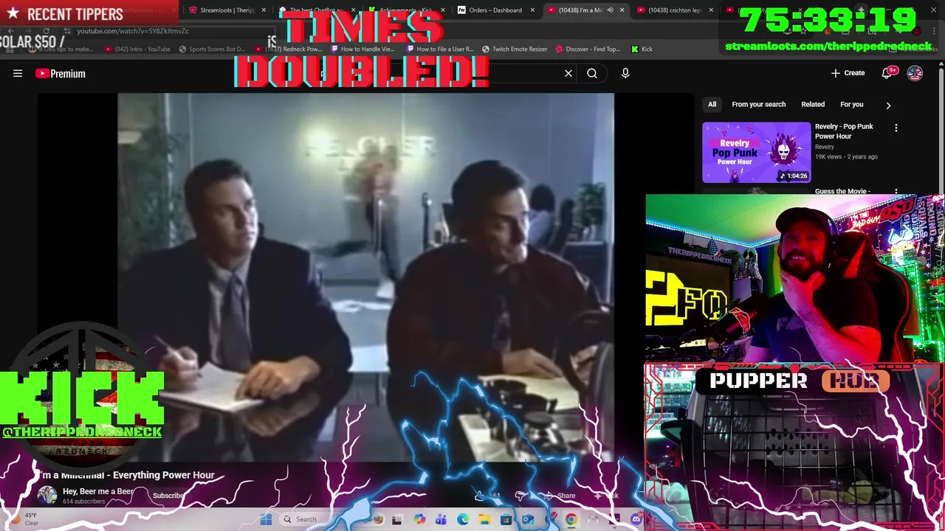Close the Streamloots tab
This screenshot has width=945, height=531.
[264, 10]
